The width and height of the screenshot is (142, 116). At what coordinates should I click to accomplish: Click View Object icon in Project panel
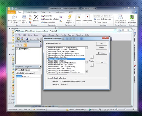[x=21, y=45]
